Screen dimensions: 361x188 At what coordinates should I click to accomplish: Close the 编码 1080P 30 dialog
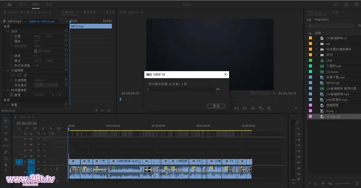(225, 74)
